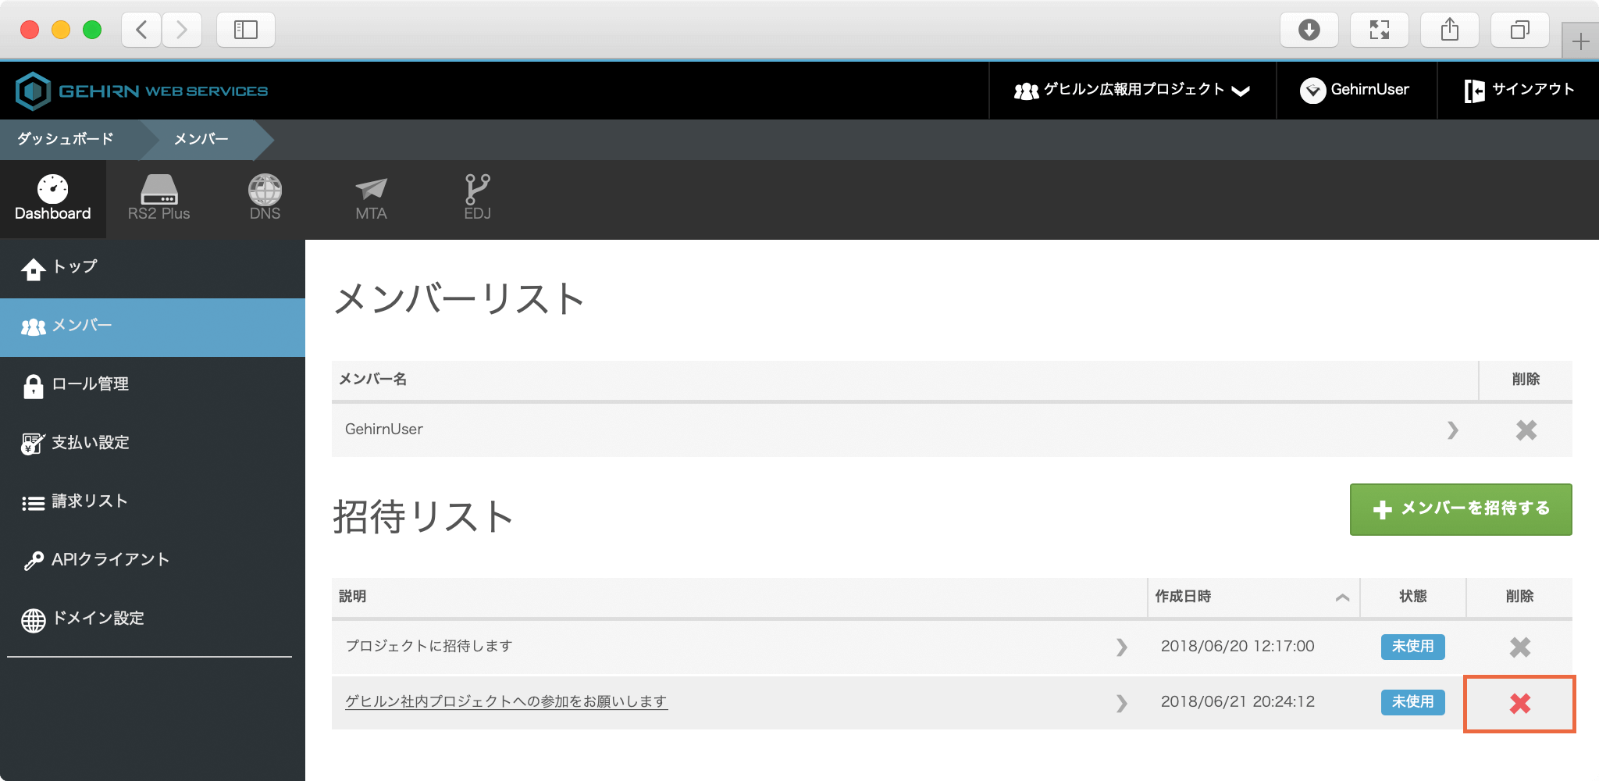Toggle the Safari sidebar button
The width and height of the screenshot is (1599, 781).
coord(245,30)
